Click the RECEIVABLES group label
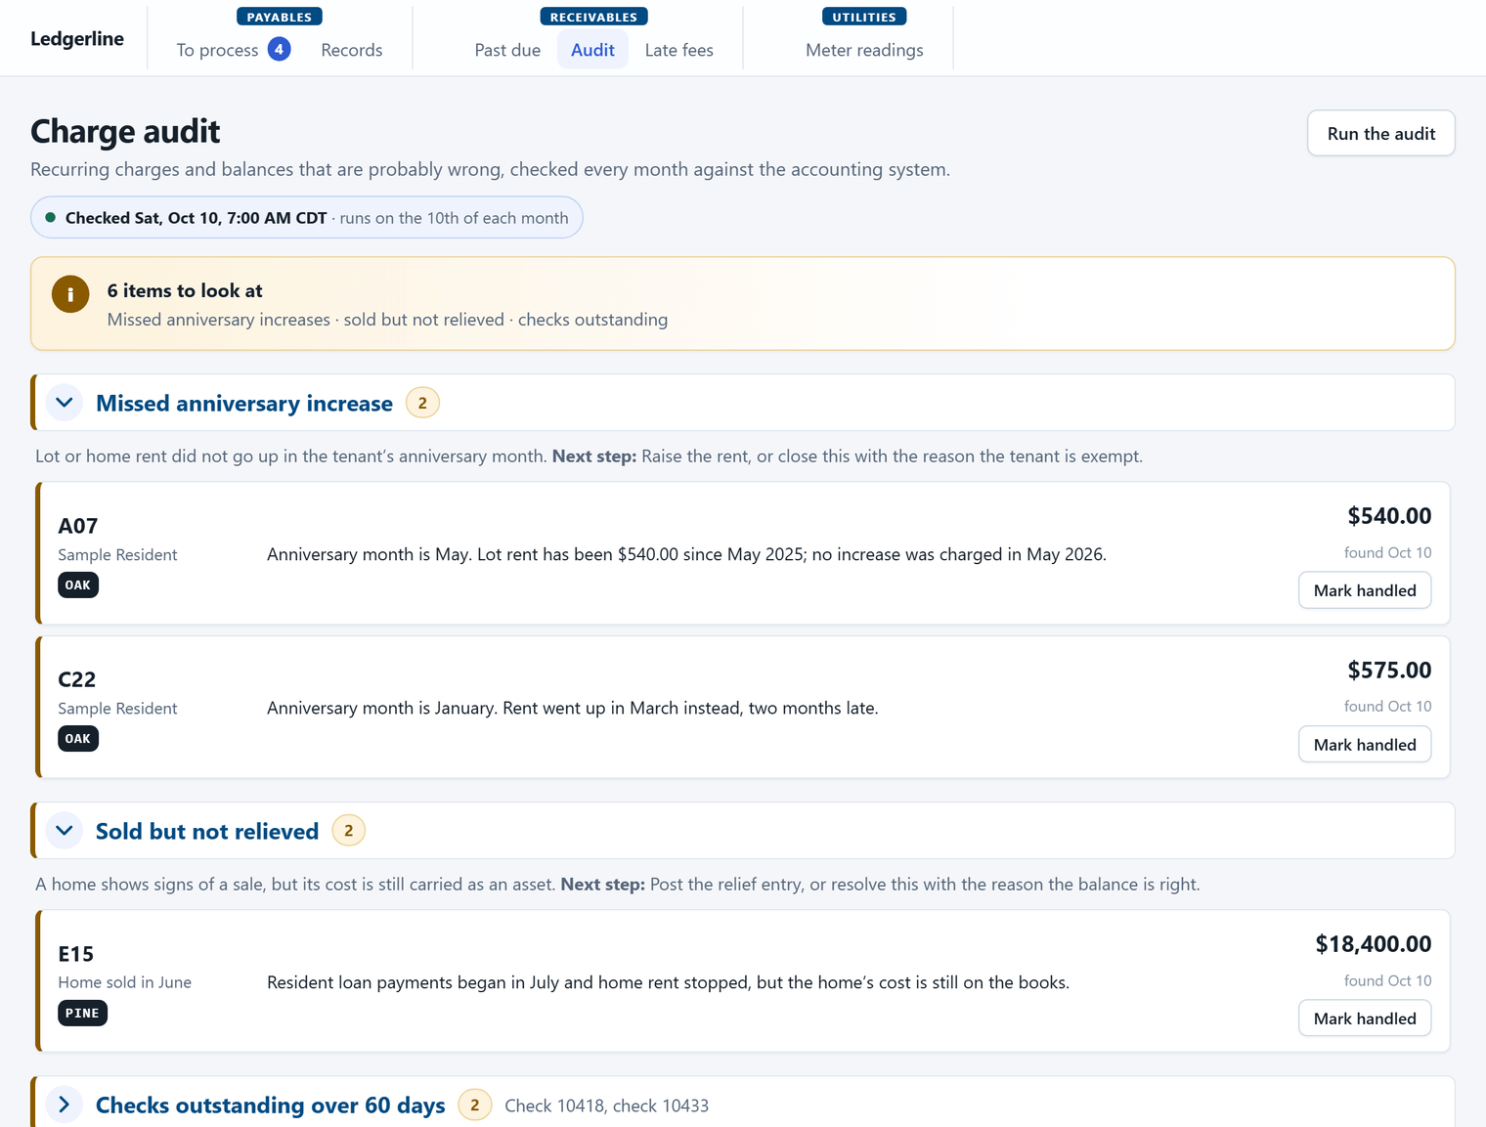Viewport: 1486px width, 1127px height. (593, 17)
